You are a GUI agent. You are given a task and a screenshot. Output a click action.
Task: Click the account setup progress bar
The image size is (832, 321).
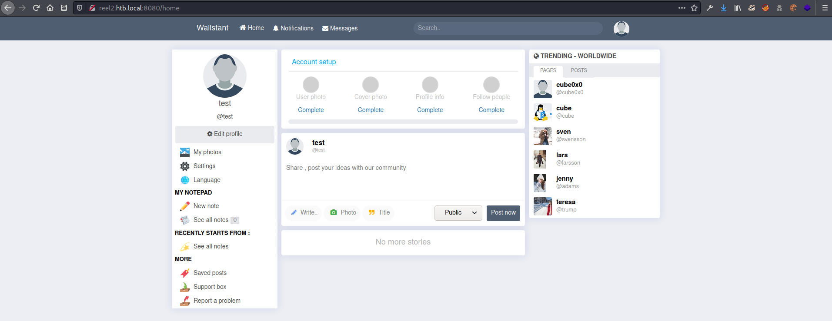403,122
